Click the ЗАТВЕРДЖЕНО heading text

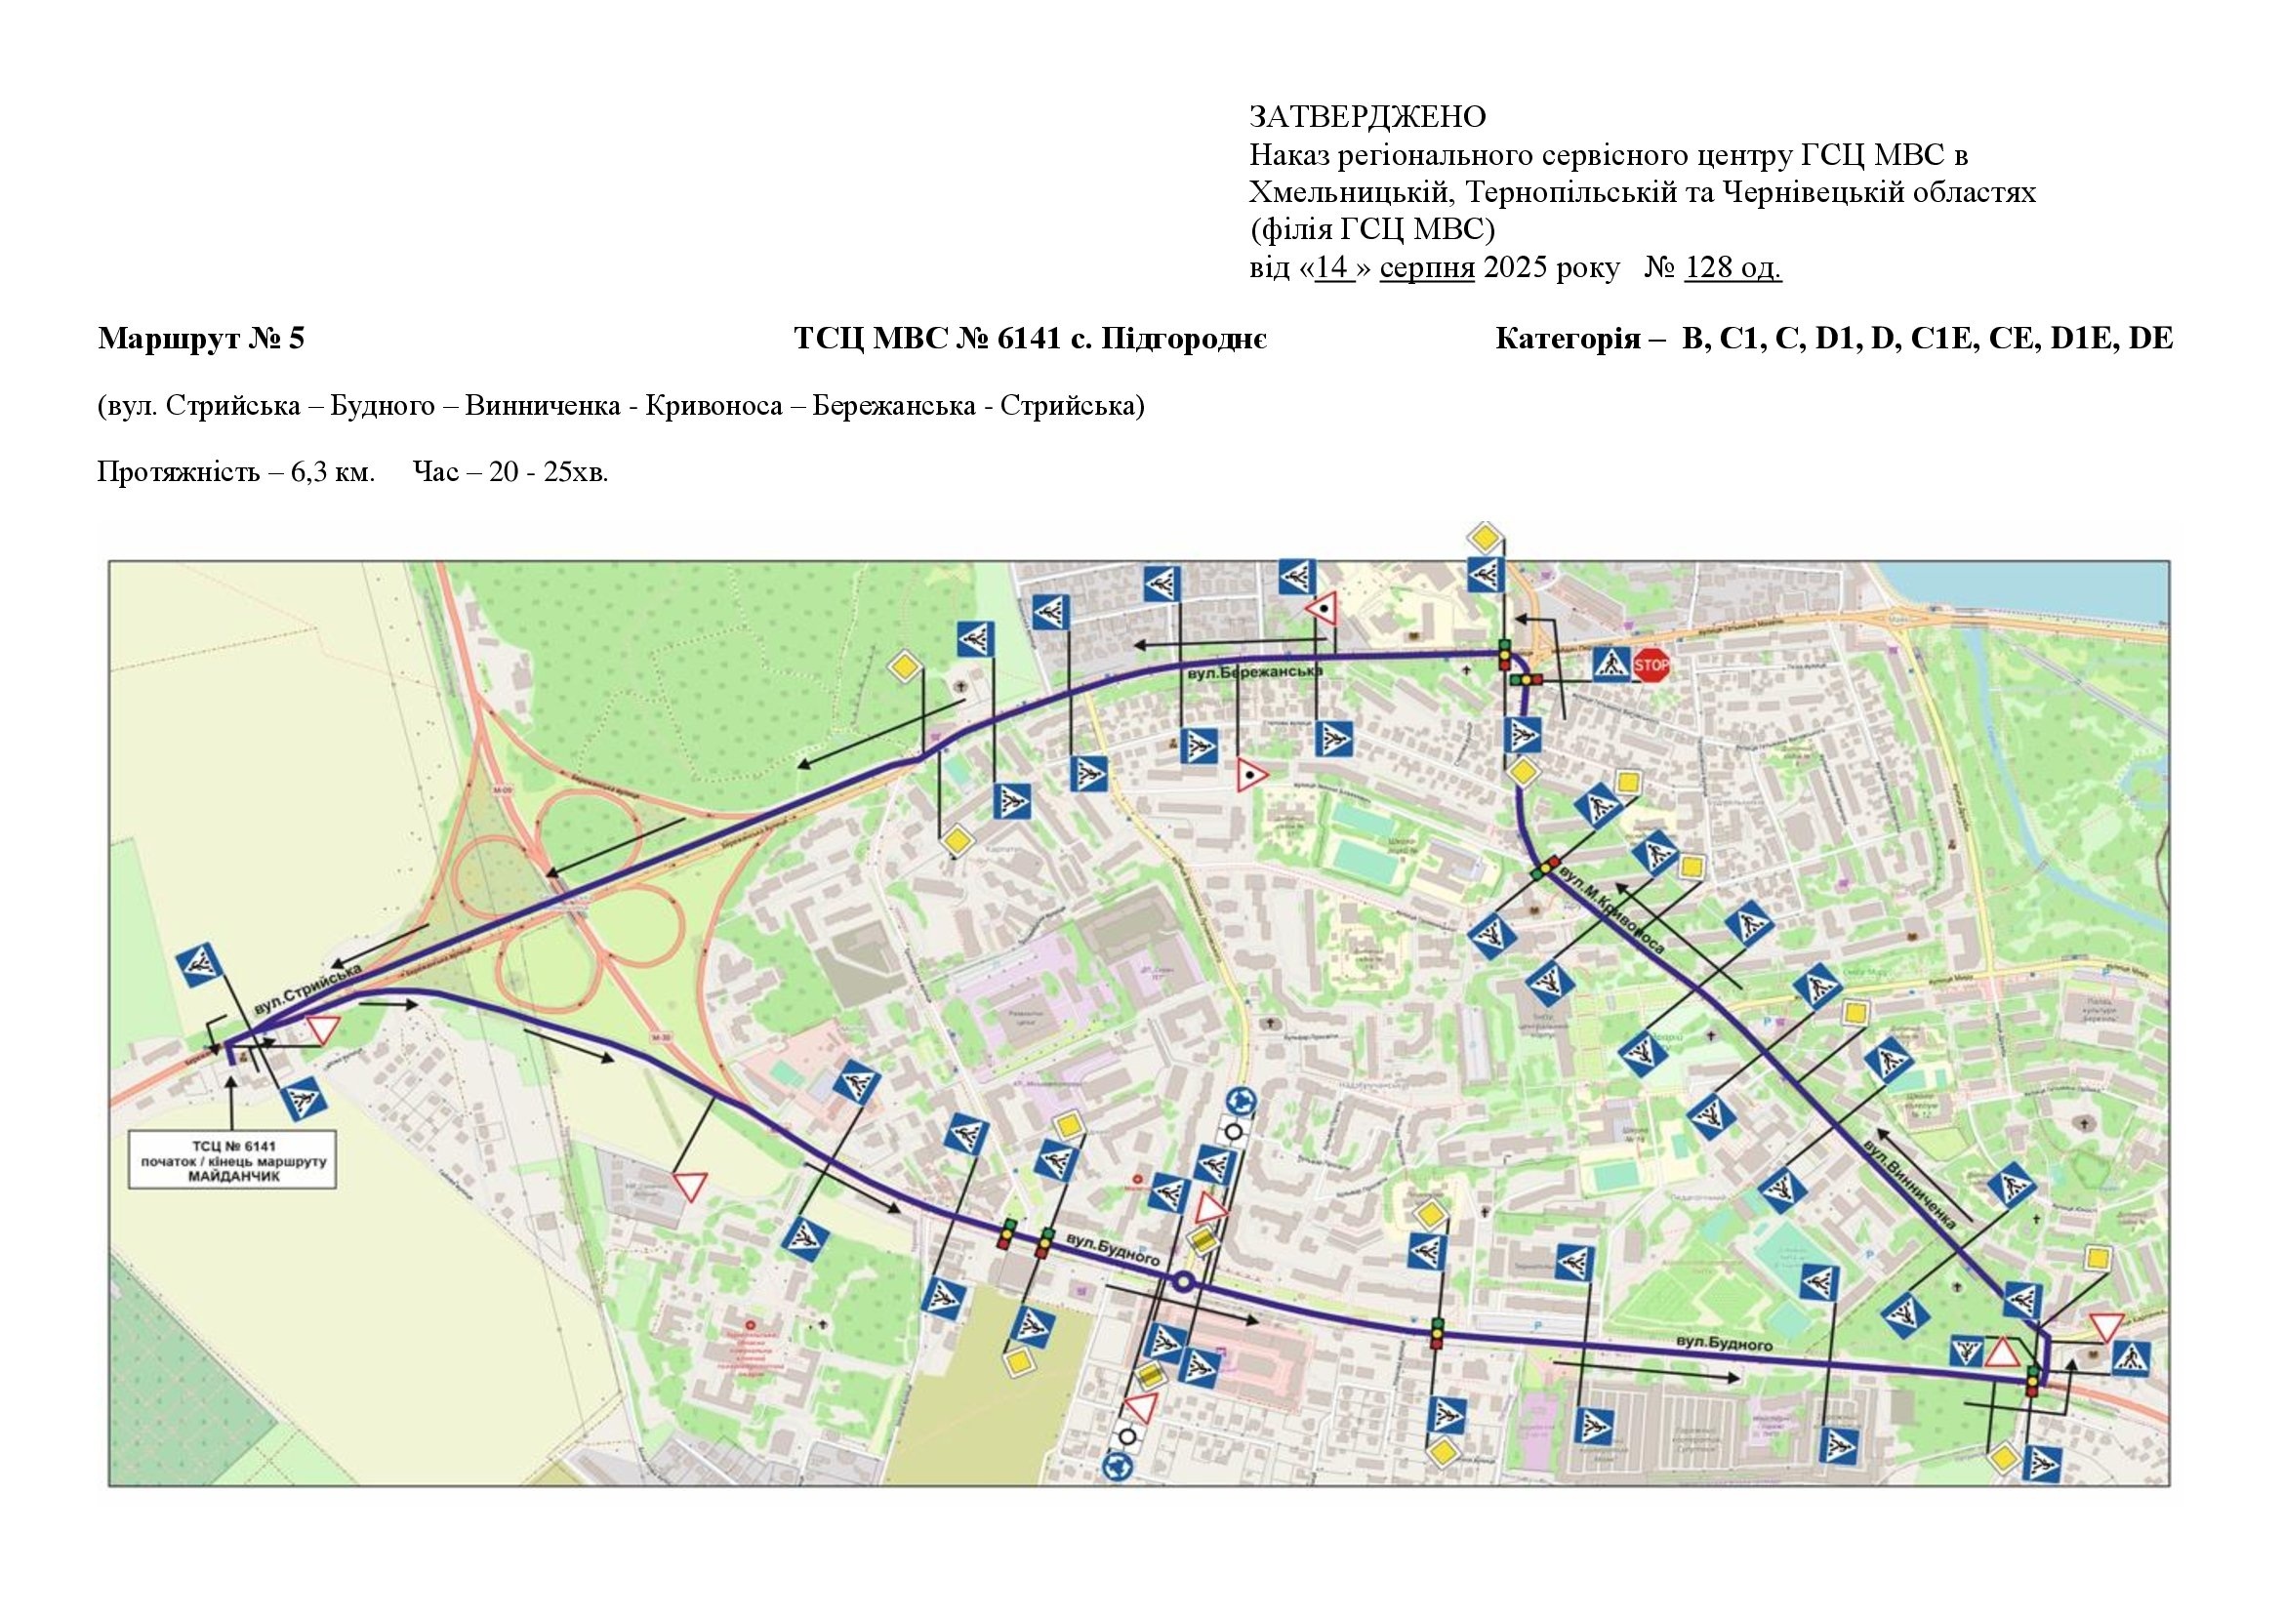click(1367, 117)
